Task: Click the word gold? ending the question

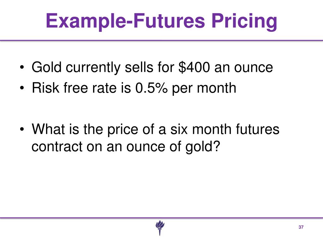Action: coord(203,147)
